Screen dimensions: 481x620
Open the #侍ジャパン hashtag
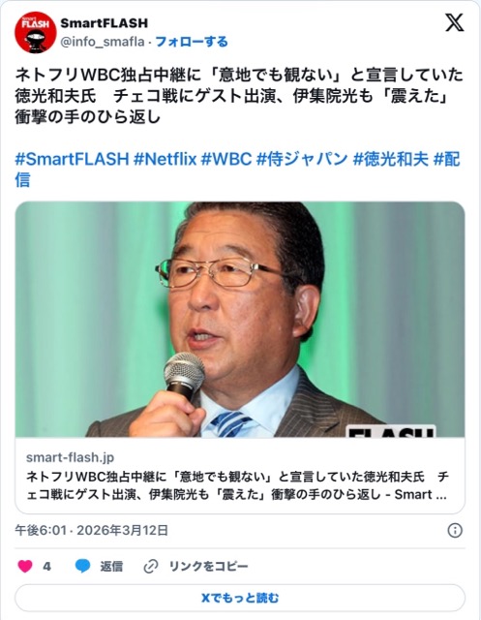point(302,159)
